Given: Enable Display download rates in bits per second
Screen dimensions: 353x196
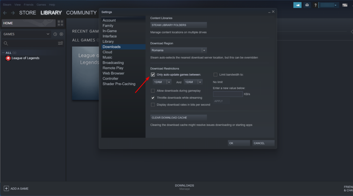Looking at the screenshot, I should tap(153, 105).
